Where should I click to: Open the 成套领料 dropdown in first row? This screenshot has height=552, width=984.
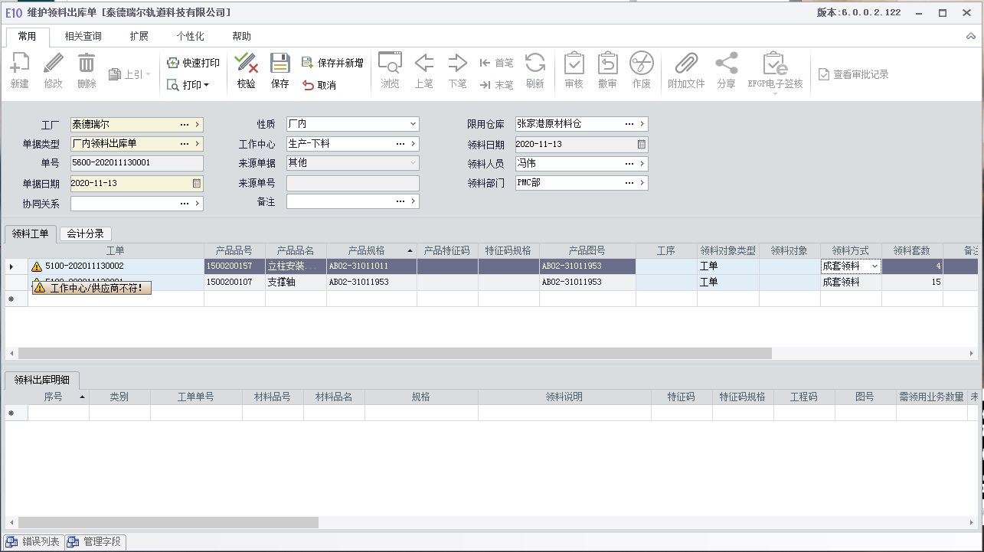874,266
